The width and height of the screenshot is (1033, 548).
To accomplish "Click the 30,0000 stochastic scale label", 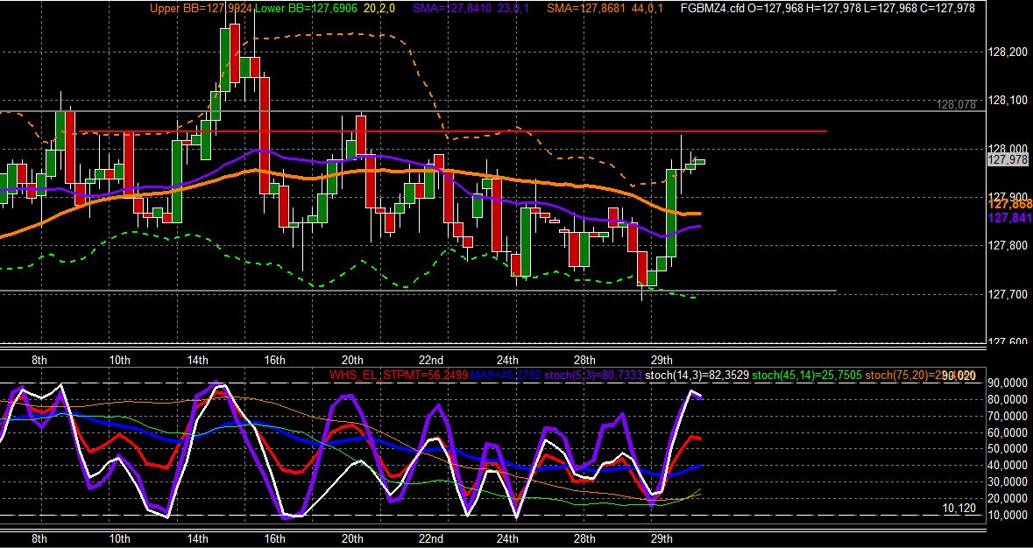I will pyautogui.click(x=1008, y=481).
